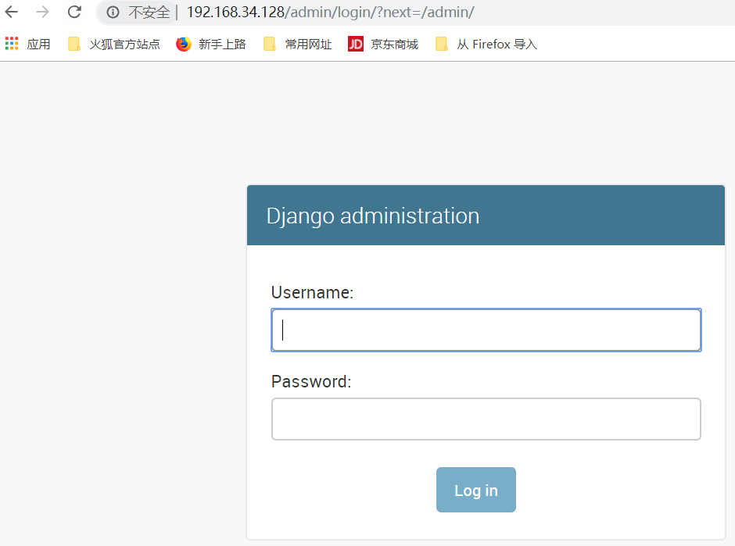Image resolution: width=735 pixels, height=546 pixels.
Task: Open the 火狐官方站点 bookmark folder
Action: click(x=114, y=44)
